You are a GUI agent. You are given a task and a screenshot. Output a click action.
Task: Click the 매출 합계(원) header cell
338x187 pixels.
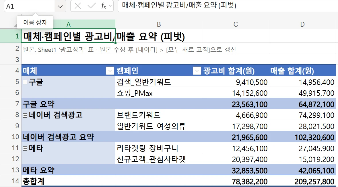(302, 71)
